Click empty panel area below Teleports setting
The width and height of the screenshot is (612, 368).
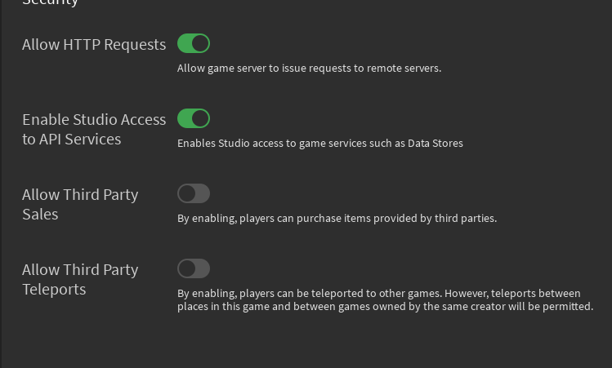(x=306, y=343)
